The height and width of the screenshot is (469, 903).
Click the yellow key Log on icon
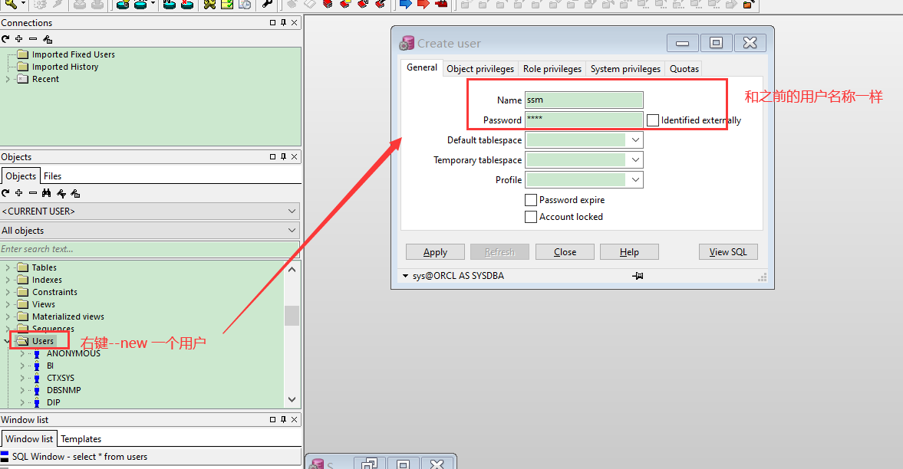coord(11,4)
